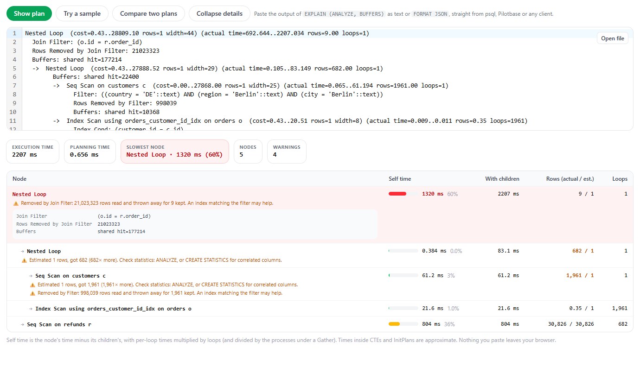Click into the plan text editor area
The width and height of the screenshot is (640, 367).
point(320,79)
